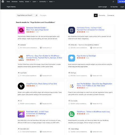Open the News menu item
The image size is (125, 135).
[x=8, y=2]
